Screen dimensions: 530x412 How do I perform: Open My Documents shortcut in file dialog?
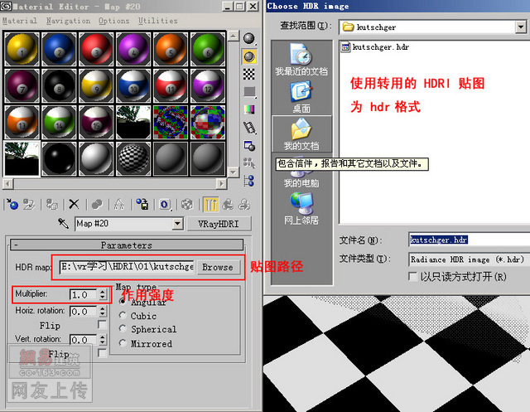pyautogui.click(x=301, y=134)
